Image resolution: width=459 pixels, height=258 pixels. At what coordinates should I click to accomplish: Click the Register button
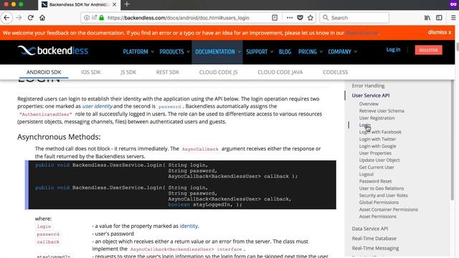click(x=429, y=50)
